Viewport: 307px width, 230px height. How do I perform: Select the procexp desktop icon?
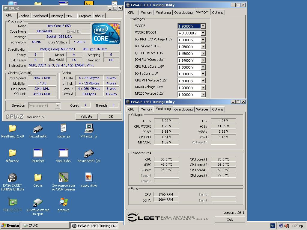pyautogui.click(x=64, y=202)
